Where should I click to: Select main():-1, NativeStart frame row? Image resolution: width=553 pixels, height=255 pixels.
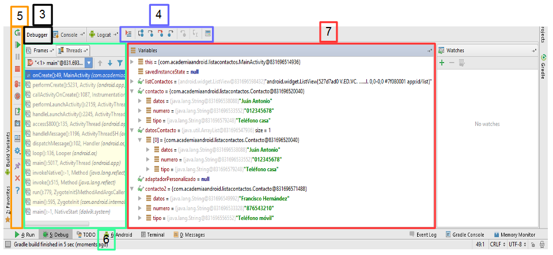(x=75, y=212)
